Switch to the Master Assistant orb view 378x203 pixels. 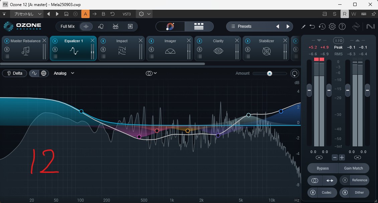click(170, 26)
